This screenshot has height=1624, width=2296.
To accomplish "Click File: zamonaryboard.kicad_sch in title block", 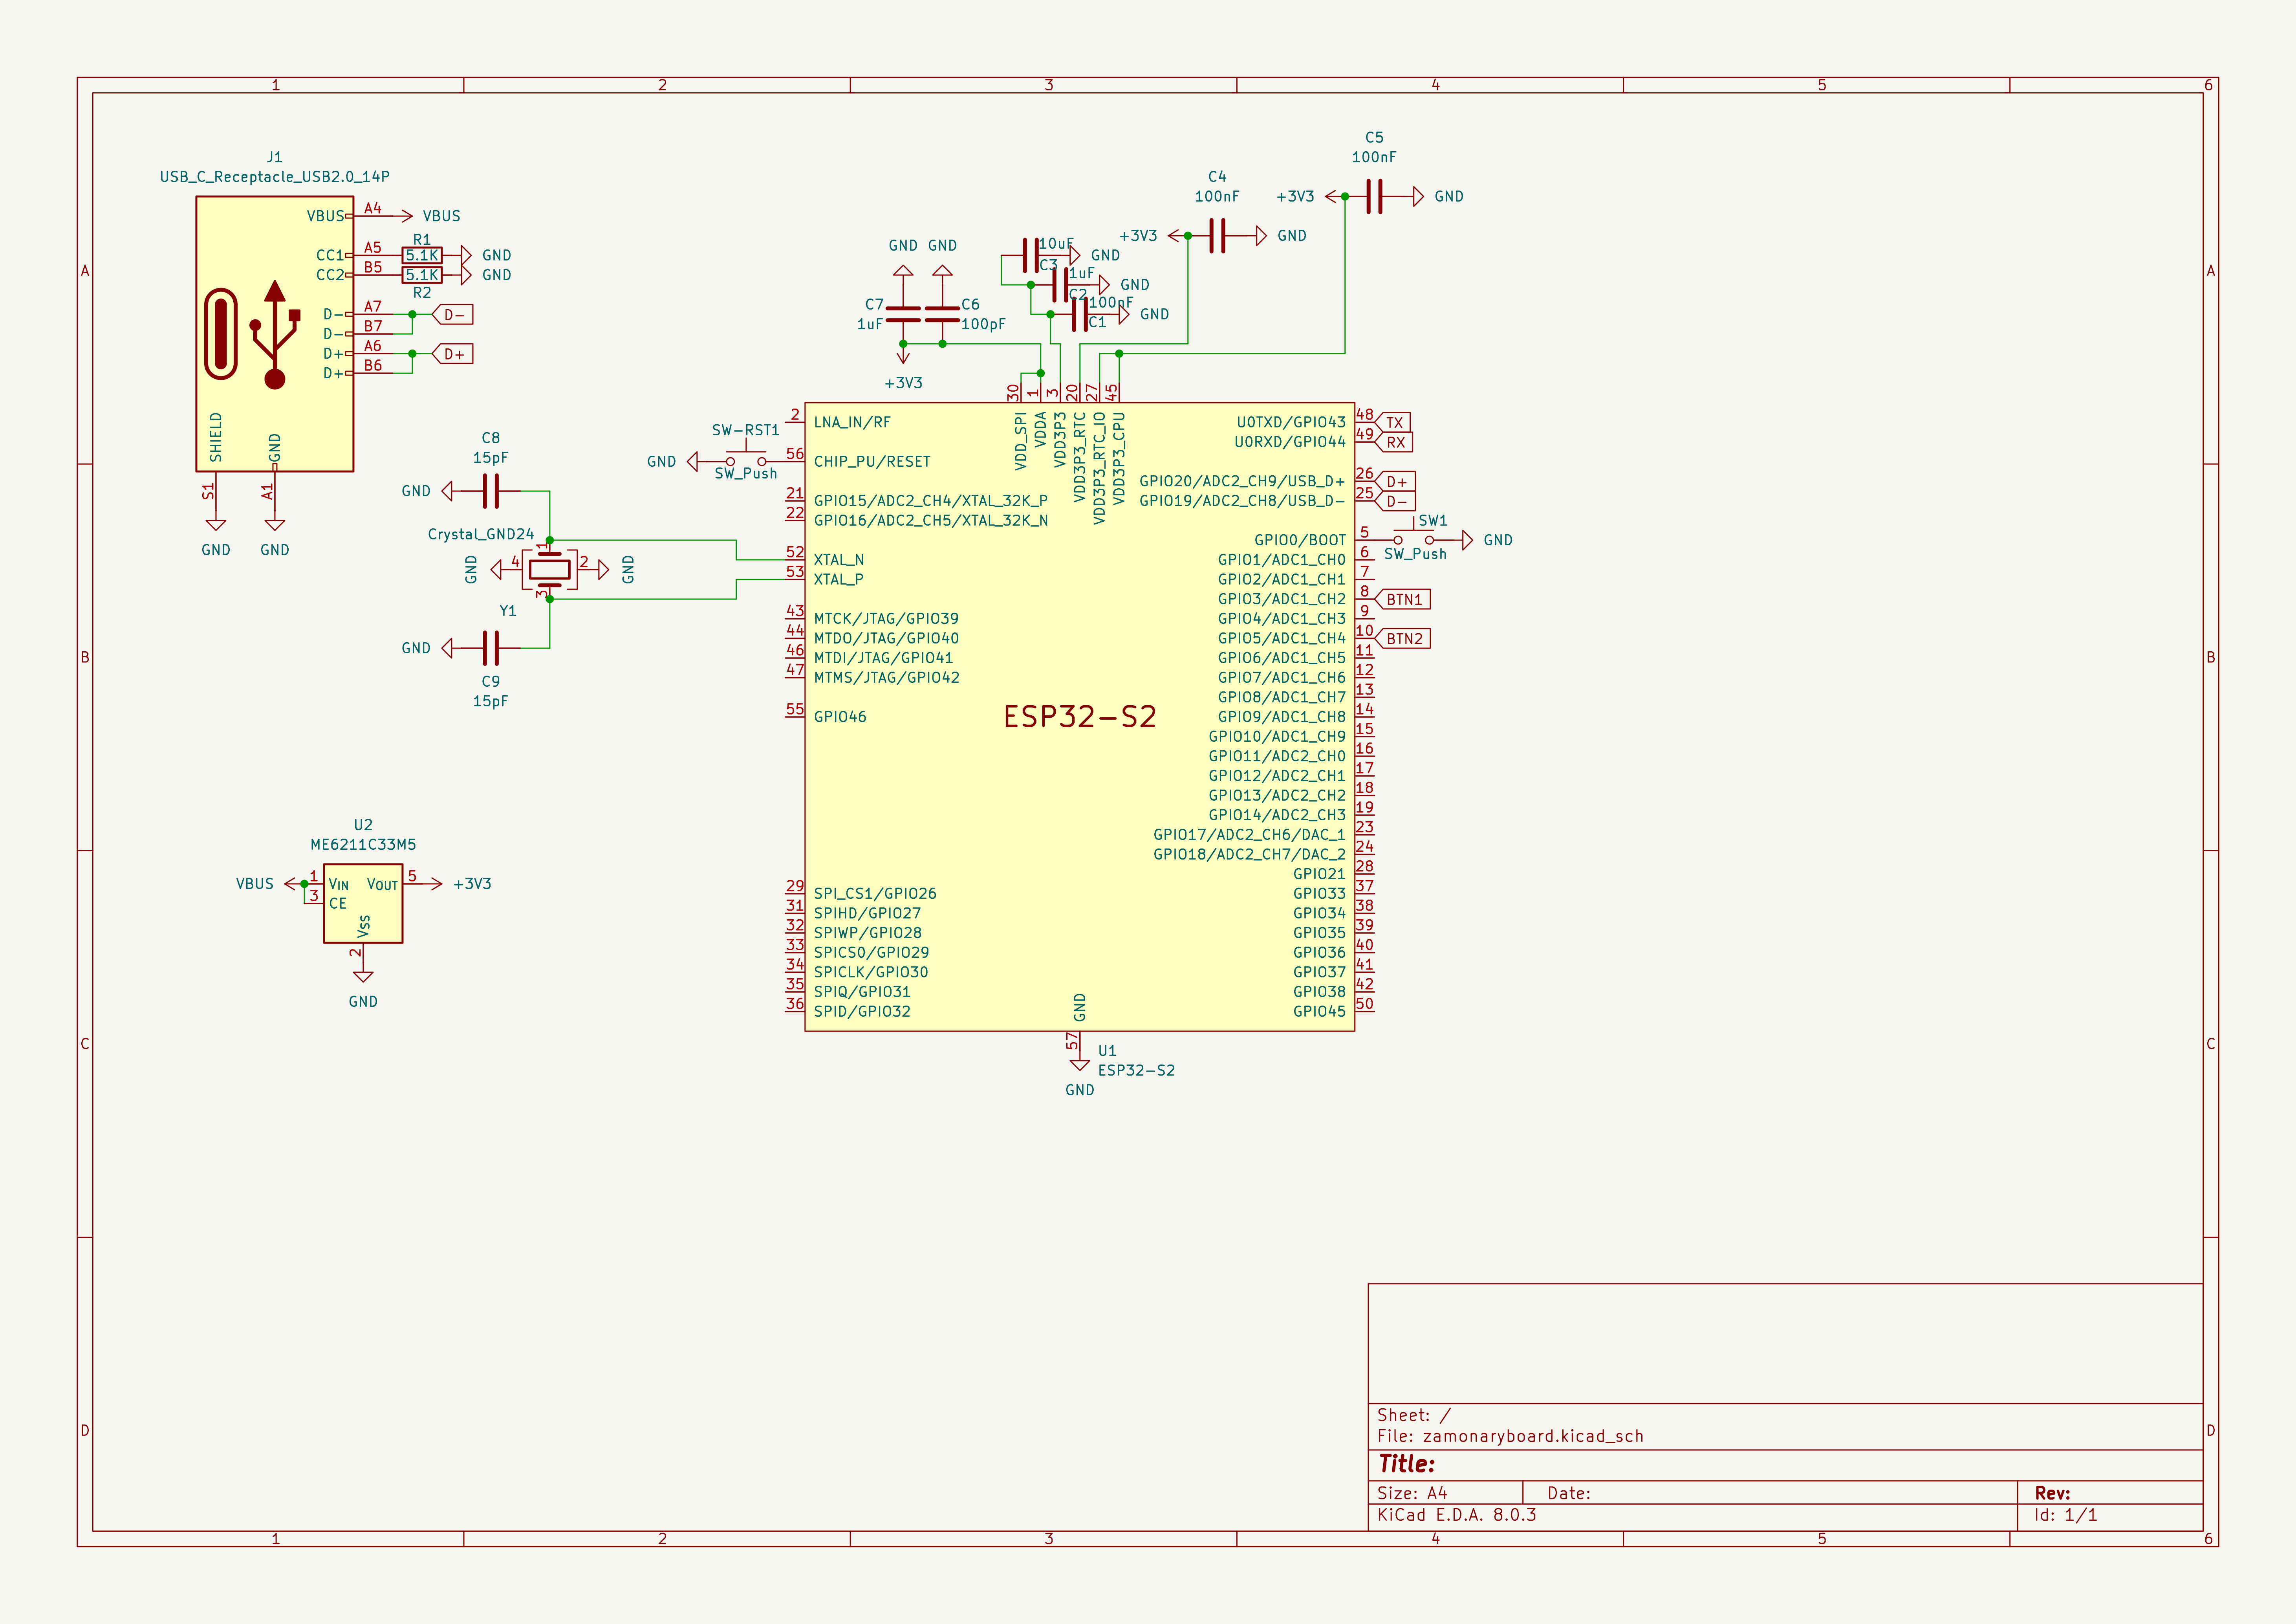I will [1510, 1436].
